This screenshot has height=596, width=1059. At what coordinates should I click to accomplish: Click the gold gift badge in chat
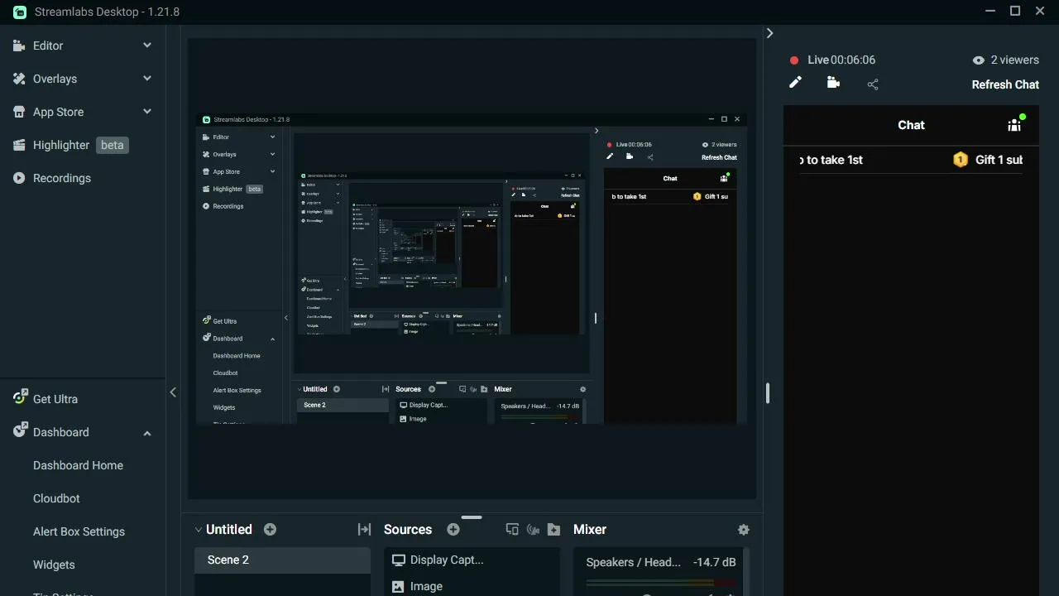pyautogui.click(x=961, y=160)
